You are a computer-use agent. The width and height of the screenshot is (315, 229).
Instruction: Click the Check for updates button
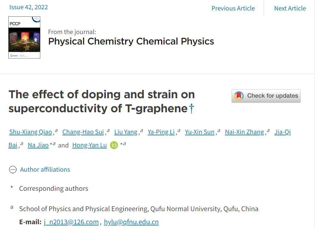click(266, 96)
